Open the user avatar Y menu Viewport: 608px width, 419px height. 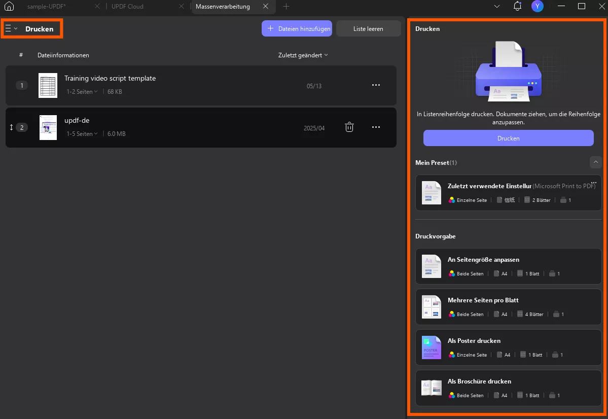(x=538, y=6)
